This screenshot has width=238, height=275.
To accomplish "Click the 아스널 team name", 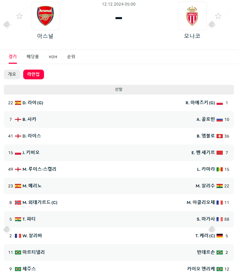I will tap(45, 36).
